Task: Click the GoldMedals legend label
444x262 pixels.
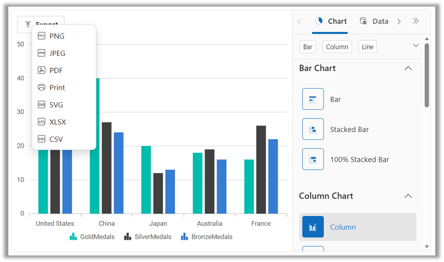Action: click(x=97, y=237)
